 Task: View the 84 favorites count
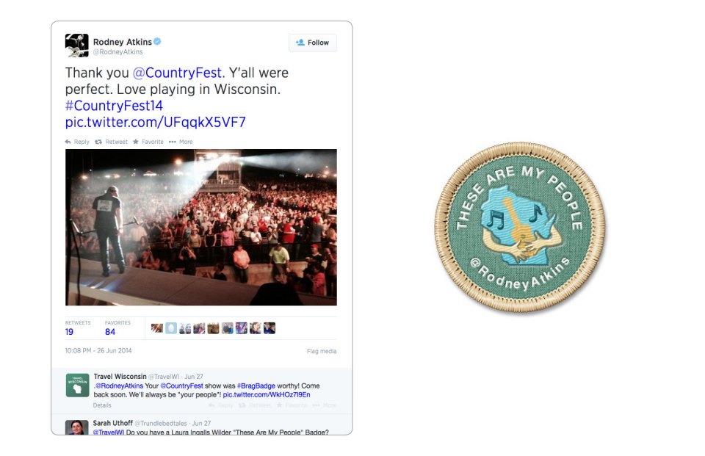point(110,332)
